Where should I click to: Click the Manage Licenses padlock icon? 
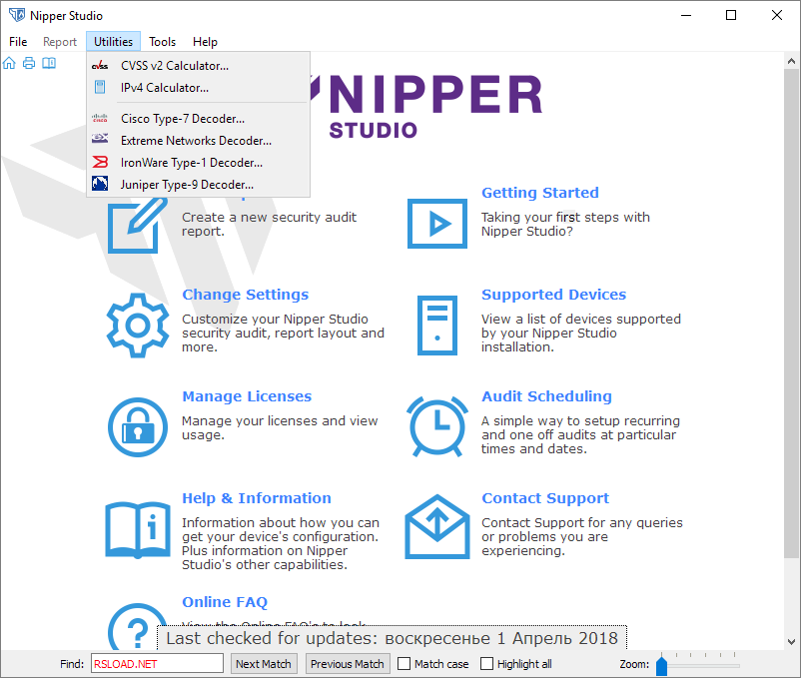point(138,427)
